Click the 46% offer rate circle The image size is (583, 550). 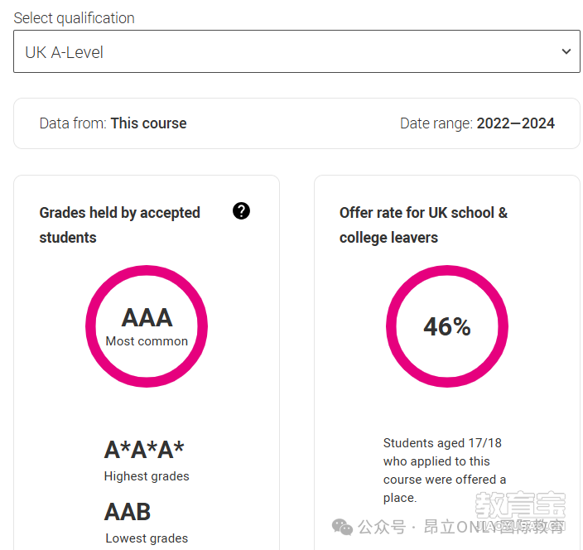click(447, 326)
